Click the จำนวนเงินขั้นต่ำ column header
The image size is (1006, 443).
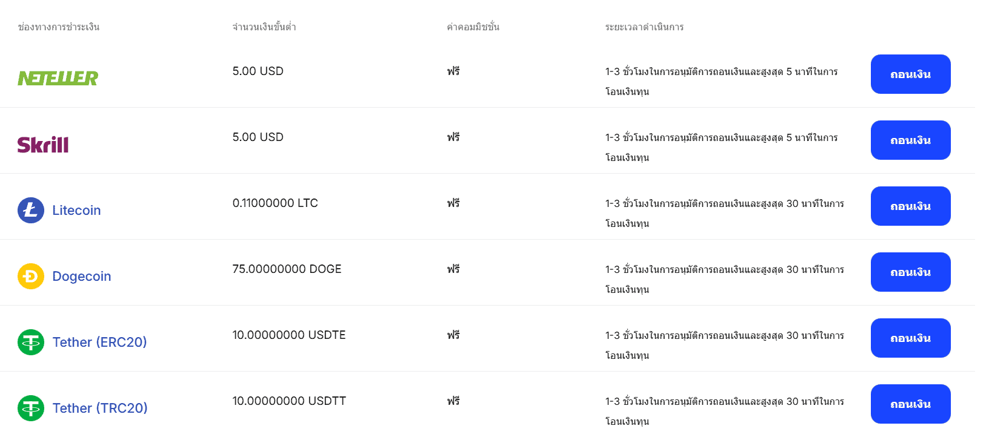click(x=264, y=27)
